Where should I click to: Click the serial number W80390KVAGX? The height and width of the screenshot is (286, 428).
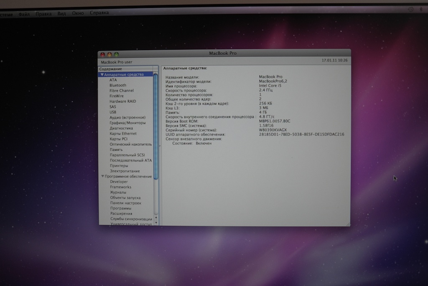[x=273, y=130]
